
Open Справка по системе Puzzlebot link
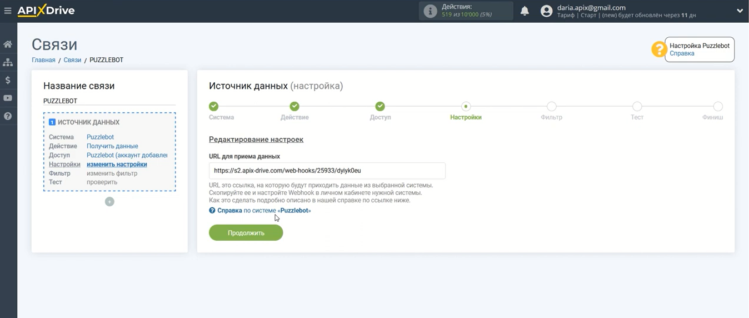tap(264, 211)
